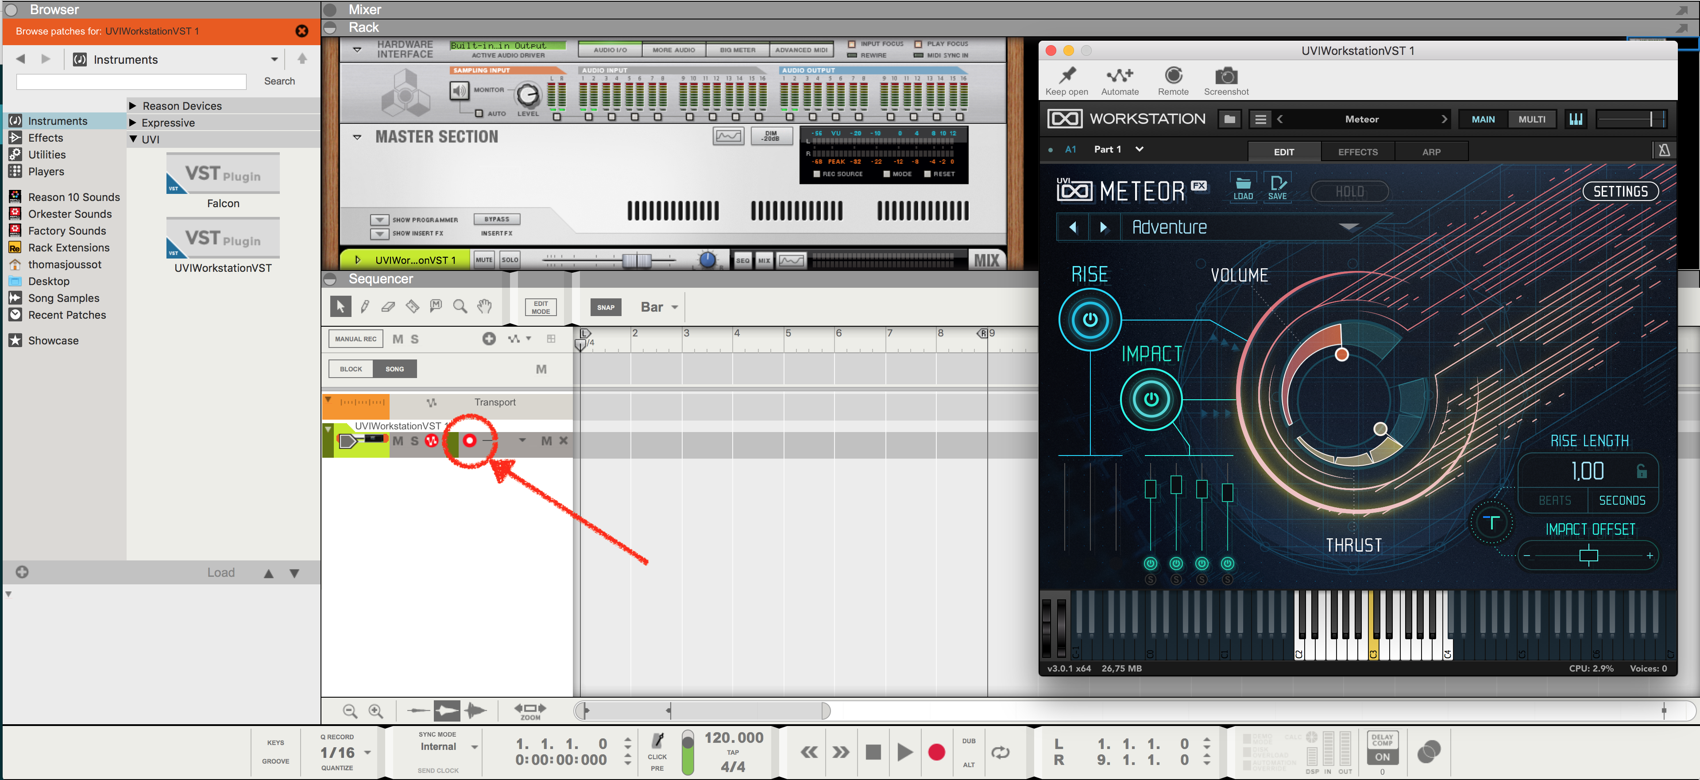Click the transport Record button
Screen dimensions: 1700x780
coord(936,752)
